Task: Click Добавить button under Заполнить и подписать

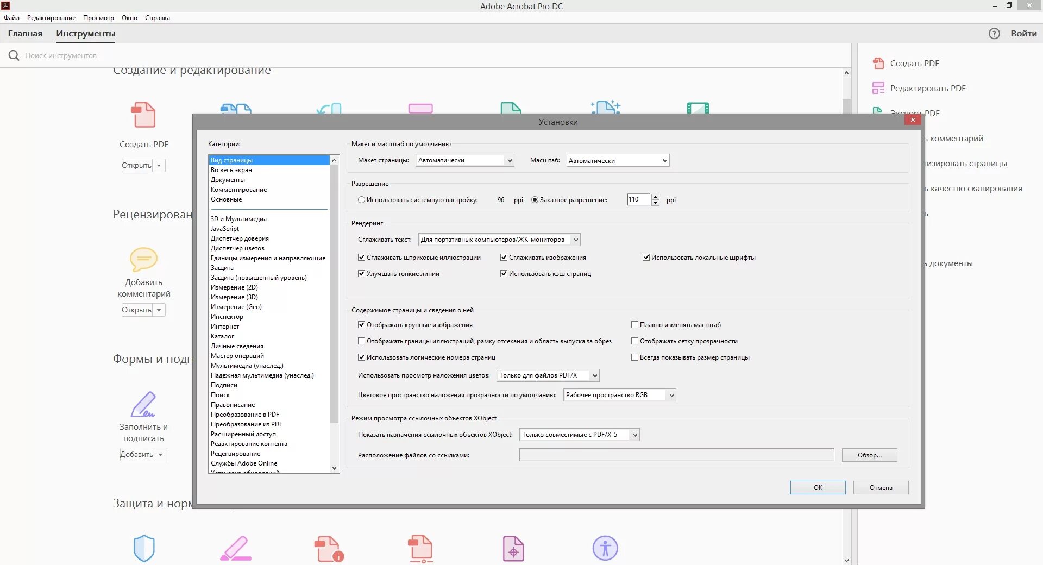Action: pyautogui.click(x=137, y=455)
